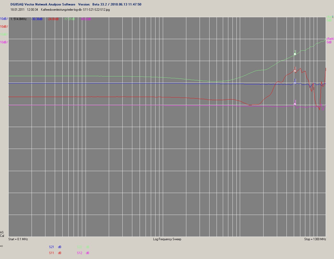Screen dimensions: 334x259
Task: Open the dB format next to S11
Action: coord(60,253)
